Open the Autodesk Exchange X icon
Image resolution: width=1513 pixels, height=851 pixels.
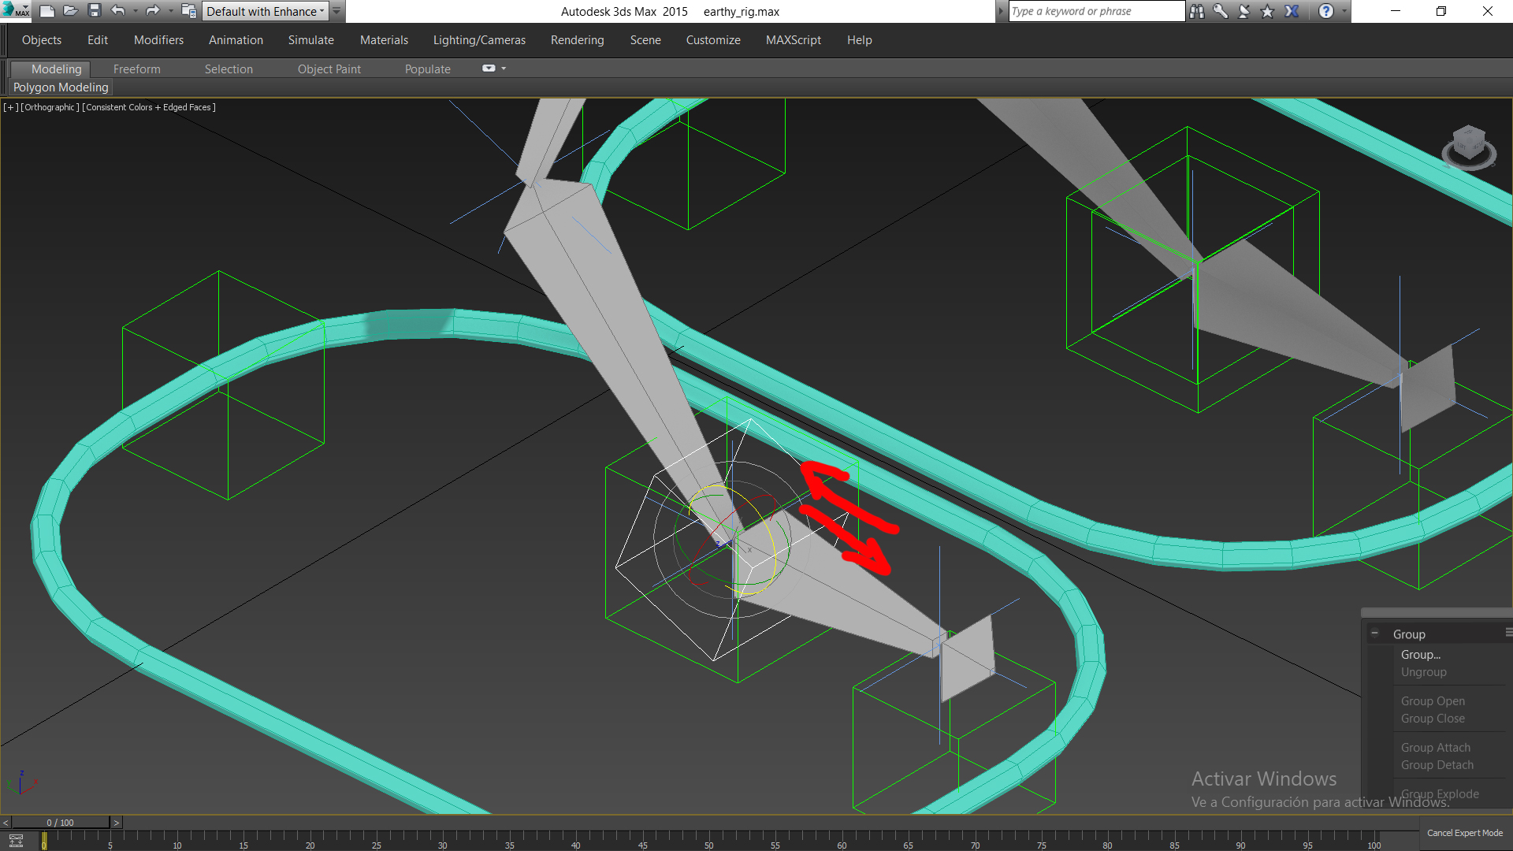point(1292,11)
